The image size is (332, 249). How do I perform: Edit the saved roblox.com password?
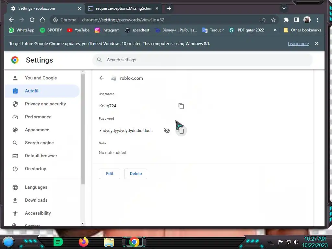click(x=110, y=174)
